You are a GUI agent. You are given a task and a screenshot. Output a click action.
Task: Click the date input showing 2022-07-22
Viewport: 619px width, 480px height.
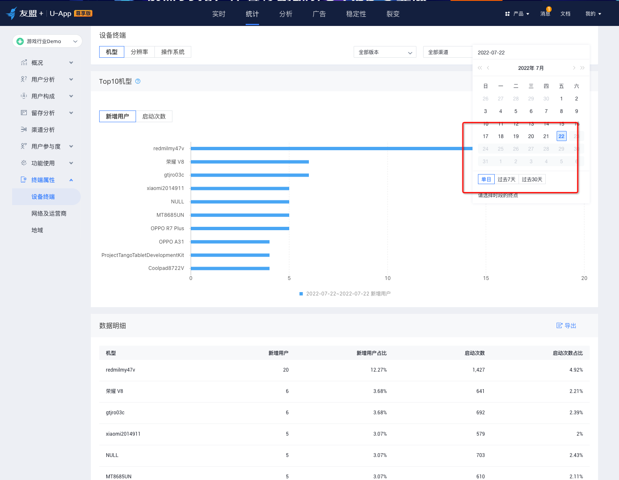[x=531, y=52]
